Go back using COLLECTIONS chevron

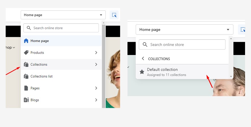tap(143, 59)
